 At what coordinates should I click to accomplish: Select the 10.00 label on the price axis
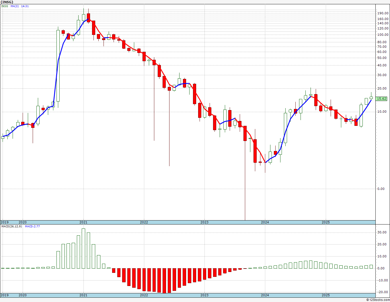(x=383, y=112)
